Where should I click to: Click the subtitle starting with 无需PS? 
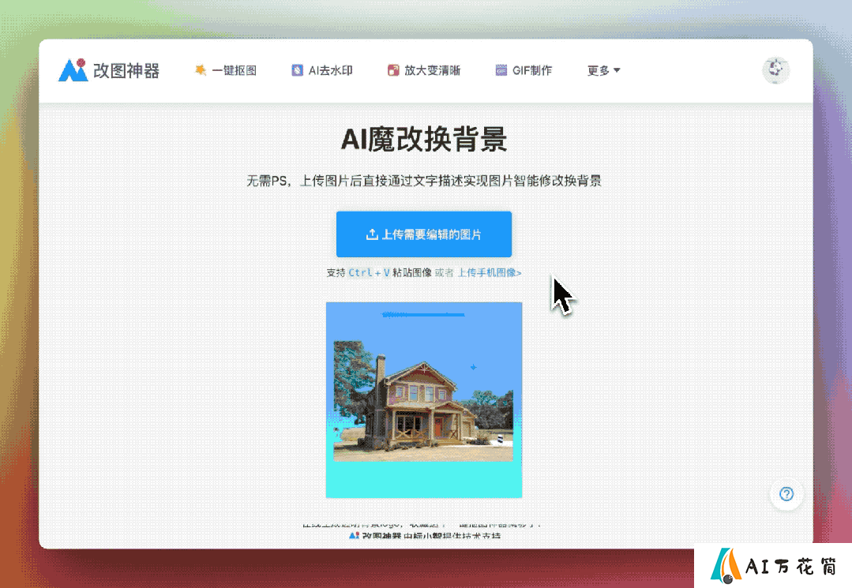(424, 181)
